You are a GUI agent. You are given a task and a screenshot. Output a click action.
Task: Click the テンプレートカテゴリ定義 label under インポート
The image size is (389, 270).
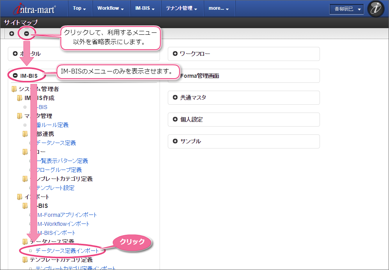point(61,259)
